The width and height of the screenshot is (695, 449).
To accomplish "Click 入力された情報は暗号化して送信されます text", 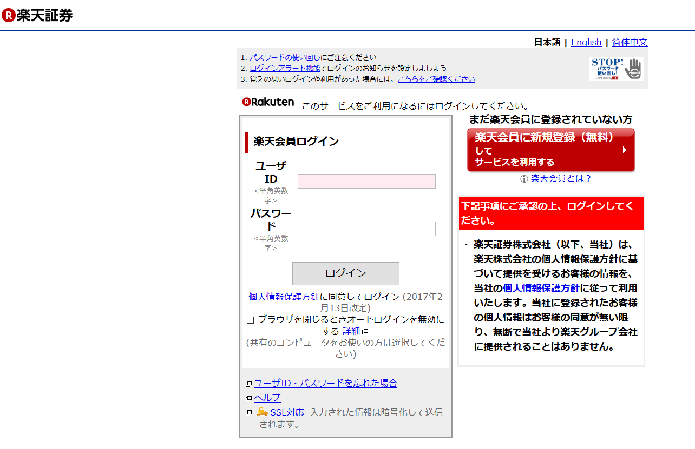I will pyautogui.click(x=351, y=418).
